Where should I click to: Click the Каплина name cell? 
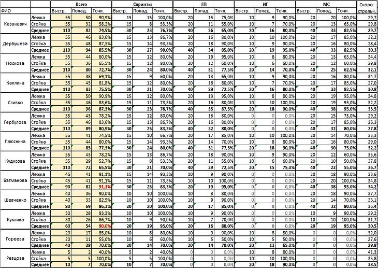point(15,83)
